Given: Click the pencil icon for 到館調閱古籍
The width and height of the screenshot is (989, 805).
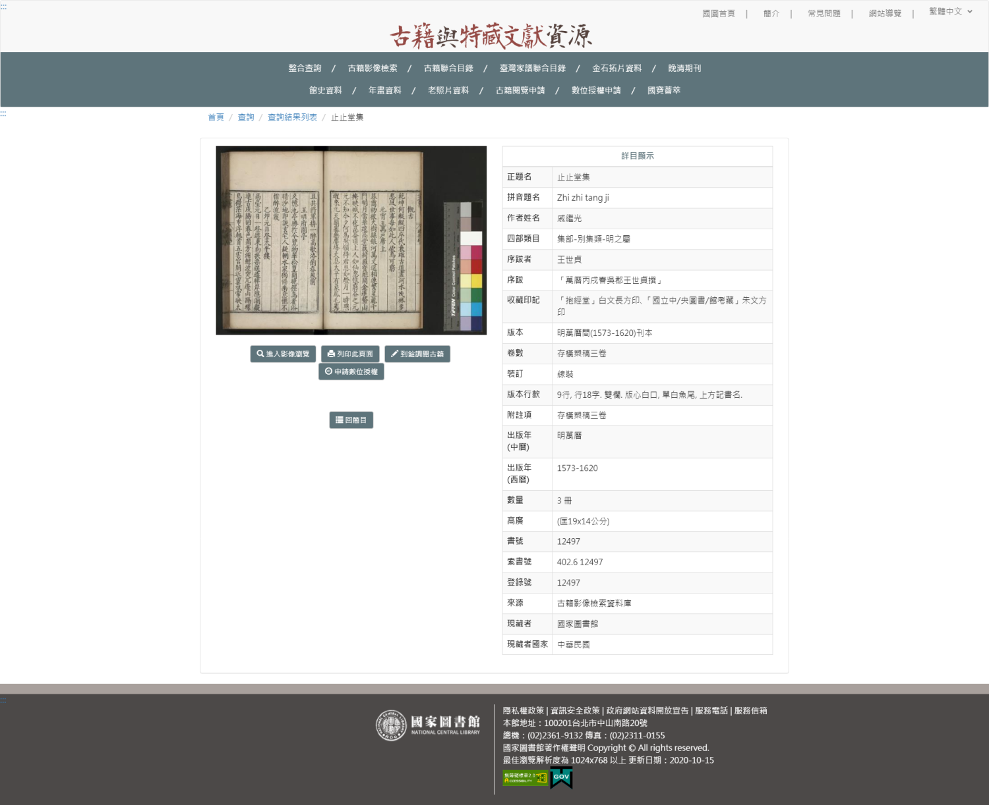Looking at the screenshot, I should coord(396,354).
